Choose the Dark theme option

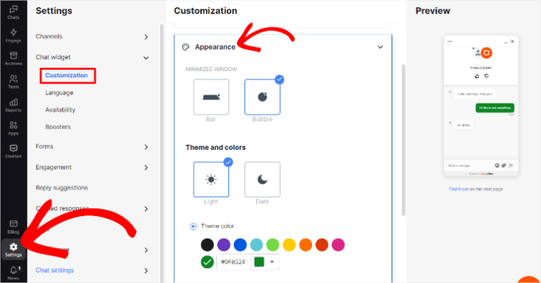click(262, 180)
